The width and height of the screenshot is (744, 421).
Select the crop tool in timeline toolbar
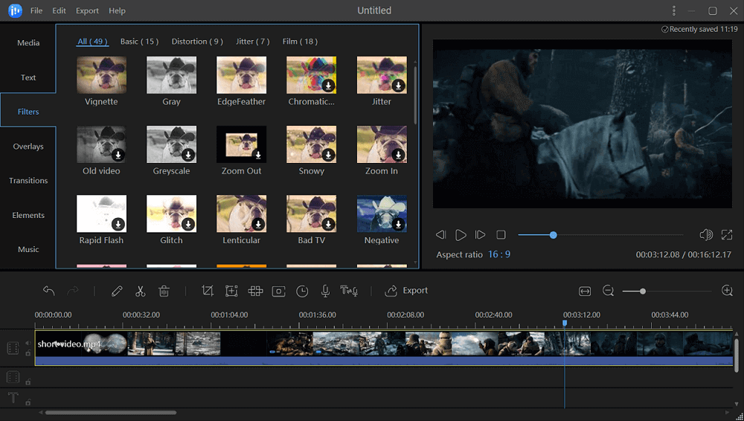click(208, 291)
